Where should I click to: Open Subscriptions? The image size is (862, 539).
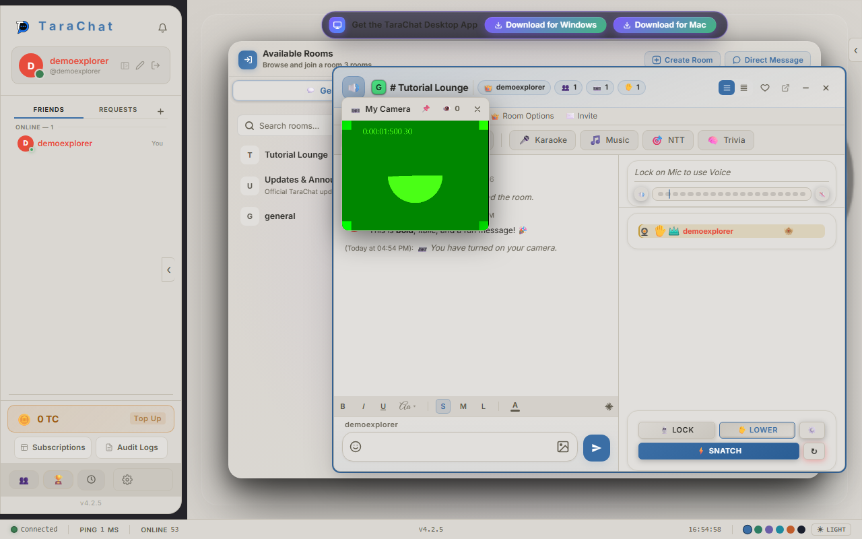[53, 447]
